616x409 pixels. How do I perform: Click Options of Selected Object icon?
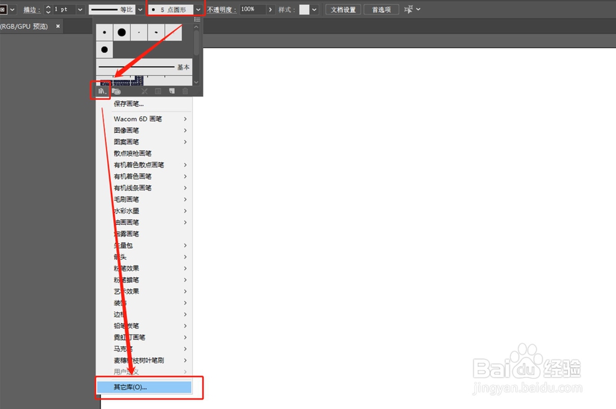pos(158,91)
